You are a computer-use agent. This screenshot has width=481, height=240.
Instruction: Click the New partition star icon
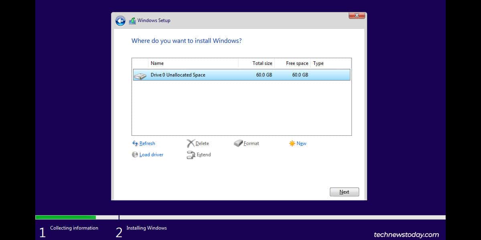pyautogui.click(x=292, y=143)
